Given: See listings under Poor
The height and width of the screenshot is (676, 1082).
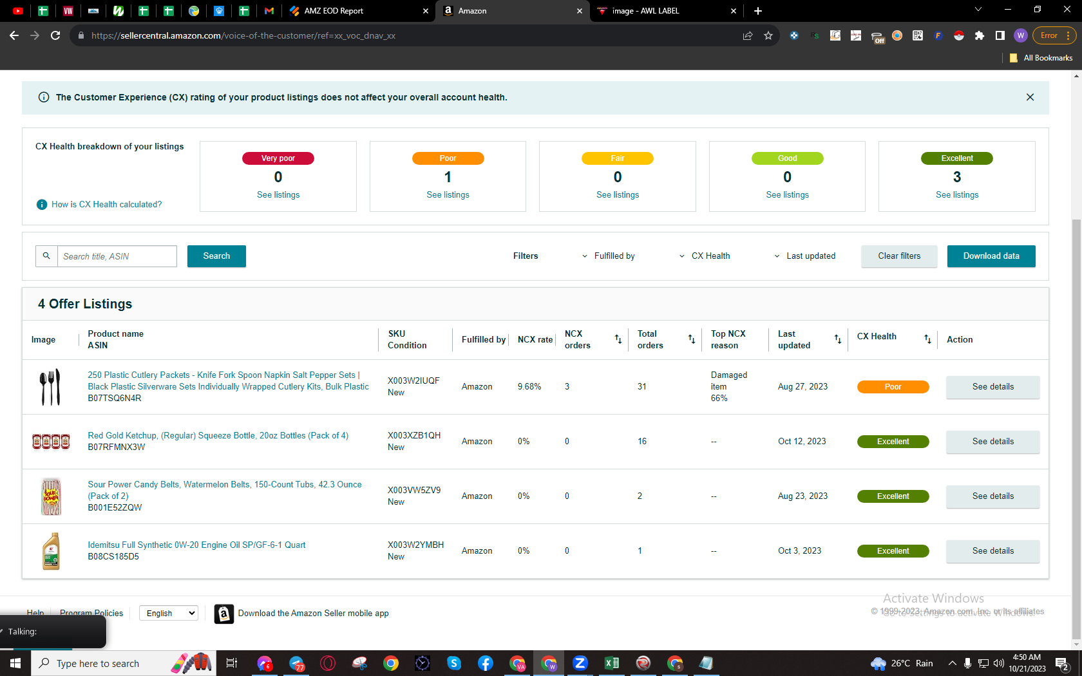Looking at the screenshot, I should pyautogui.click(x=448, y=195).
